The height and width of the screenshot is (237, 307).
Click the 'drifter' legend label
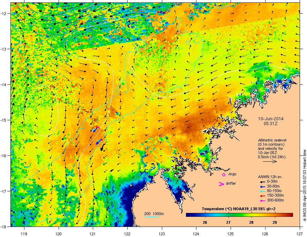tap(231, 183)
